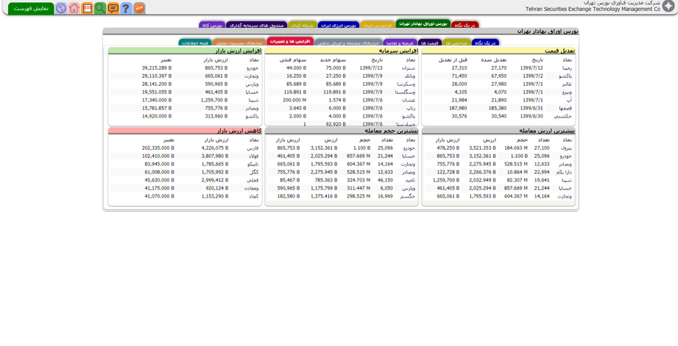Viewport: 678px width, 346px height.
Task: Open the فارس symbol in کاهش ارزش بازار
Action: [253, 148]
